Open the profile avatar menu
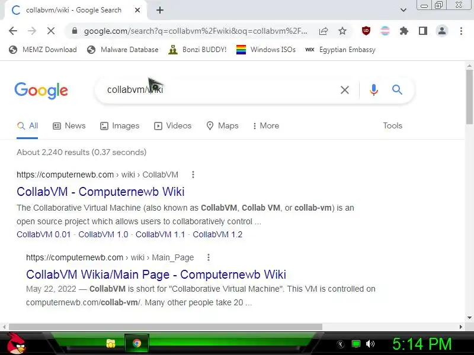Image resolution: width=474 pixels, height=355 pixels. 442,31
